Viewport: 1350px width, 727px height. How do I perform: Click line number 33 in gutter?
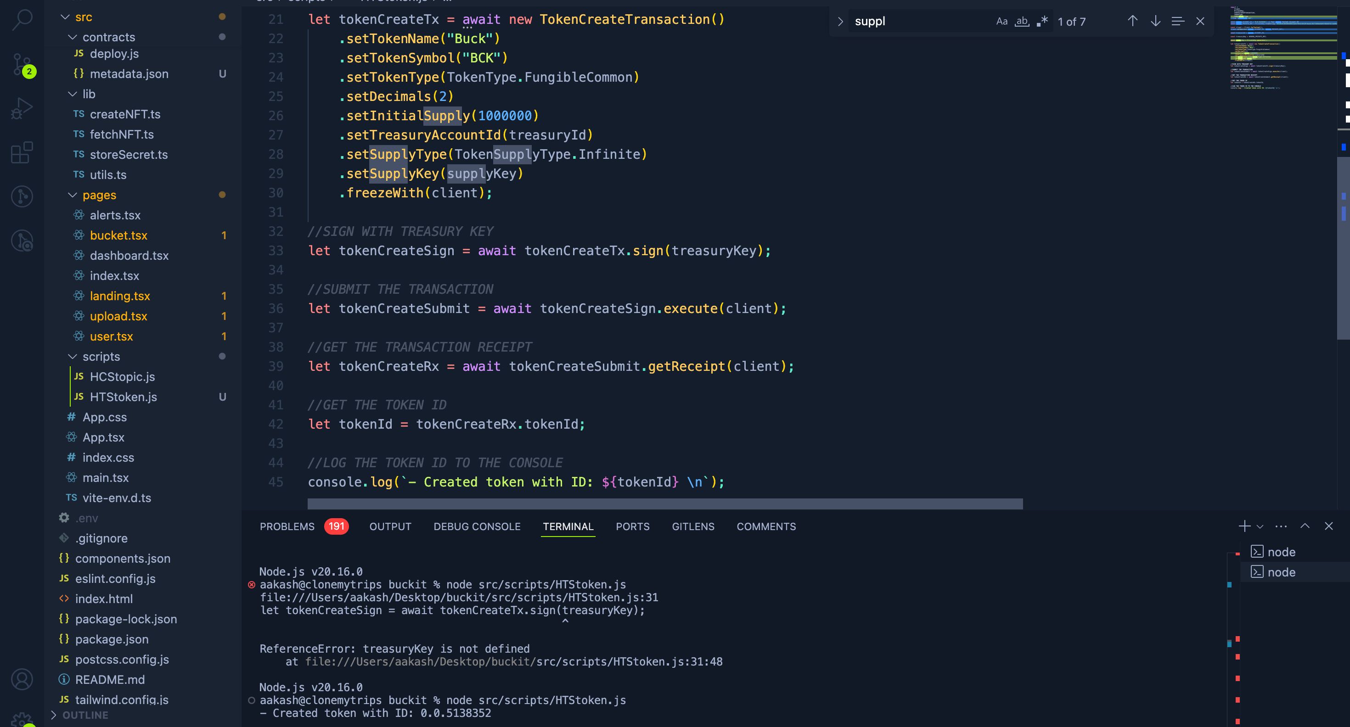tap(276, 251)
